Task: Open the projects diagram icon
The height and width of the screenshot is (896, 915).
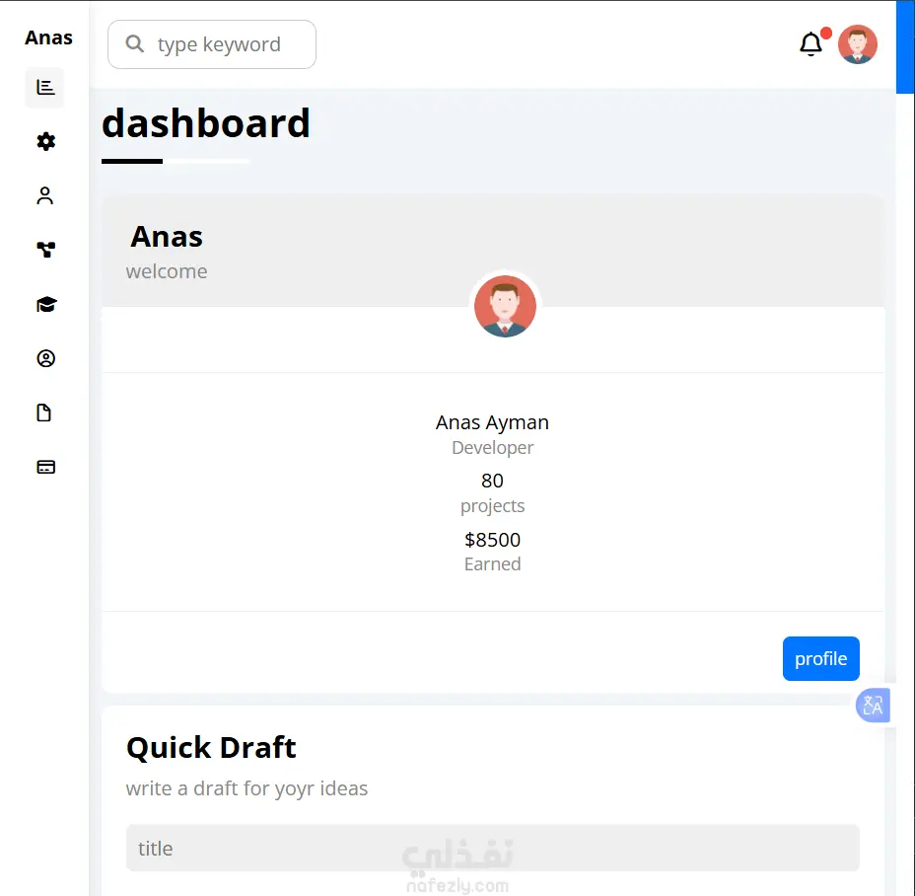Action: [45, 250]
